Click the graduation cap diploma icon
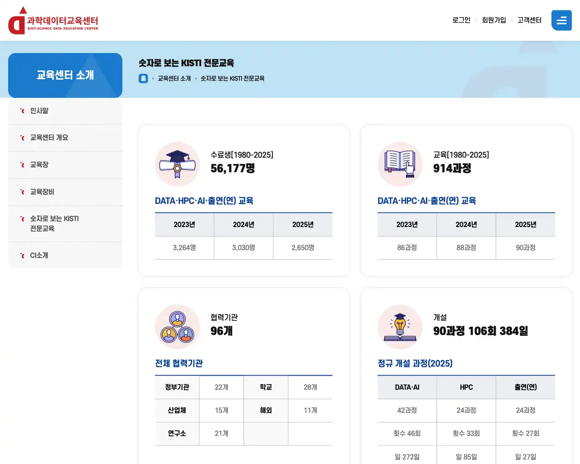The image size is (580, 464). pyautogui.click(x=177, y=164)
